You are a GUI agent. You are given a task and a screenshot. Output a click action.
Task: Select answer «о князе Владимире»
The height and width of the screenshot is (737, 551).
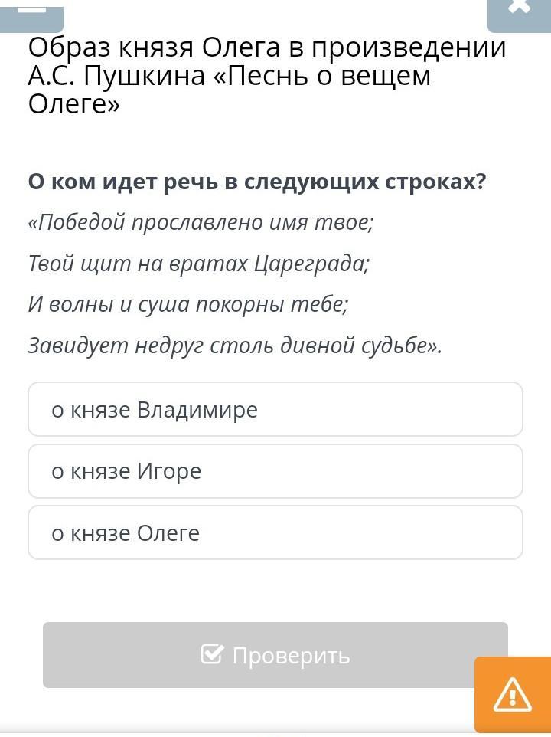tap(275, 410)
